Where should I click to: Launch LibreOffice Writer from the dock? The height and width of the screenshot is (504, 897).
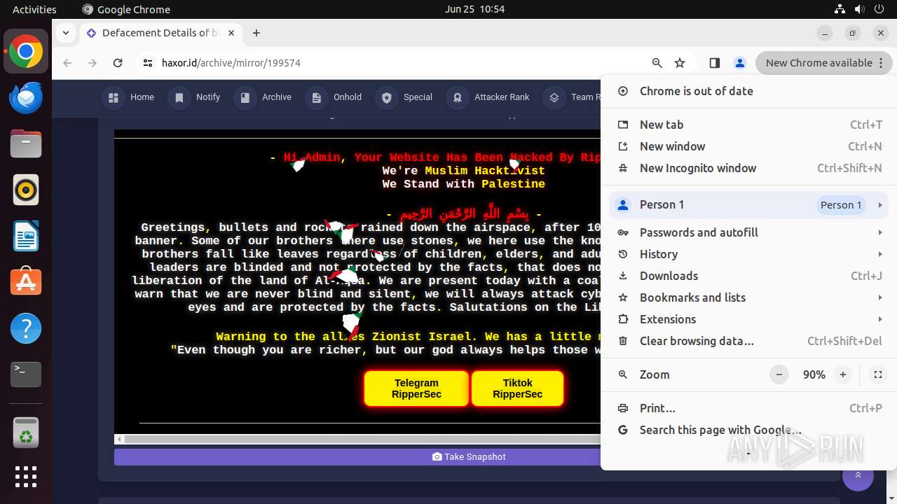tap(26, 236)
